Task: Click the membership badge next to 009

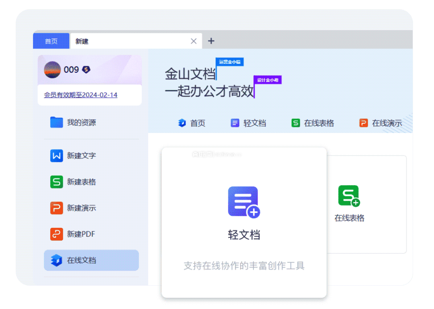Action: pos(86,70)
